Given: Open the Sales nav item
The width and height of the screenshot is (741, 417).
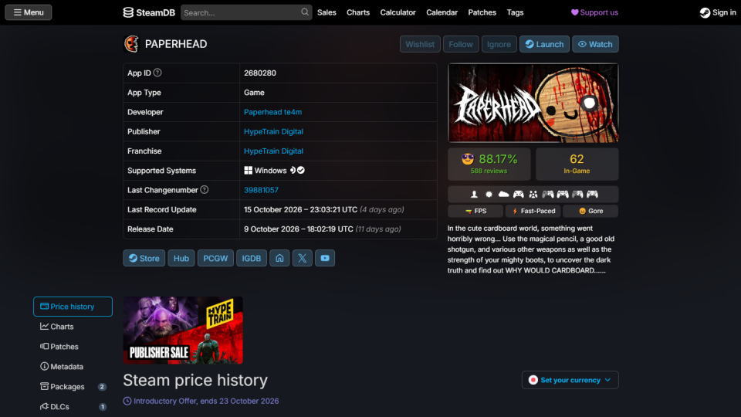Looking at the screenshot, I should (327, 12).
